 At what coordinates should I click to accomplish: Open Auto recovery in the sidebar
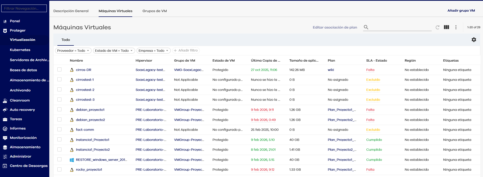22,110
